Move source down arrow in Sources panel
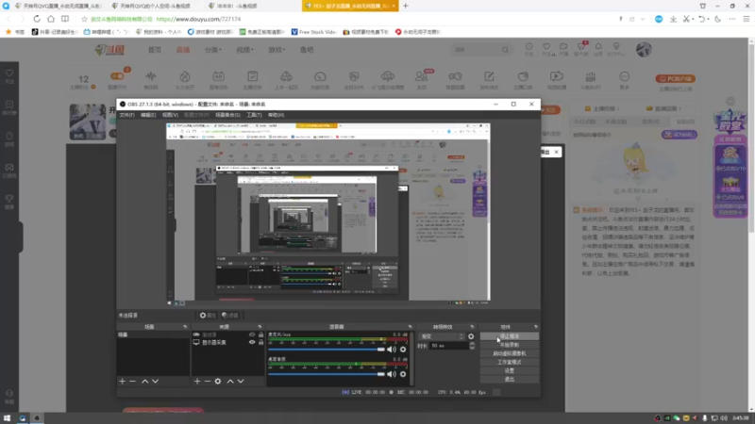Image resolution: width=755 pixels, height=424 pixels. (x=241, y=382)
